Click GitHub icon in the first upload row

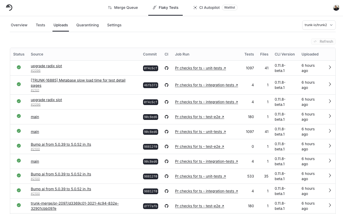(x=167, y=68)
